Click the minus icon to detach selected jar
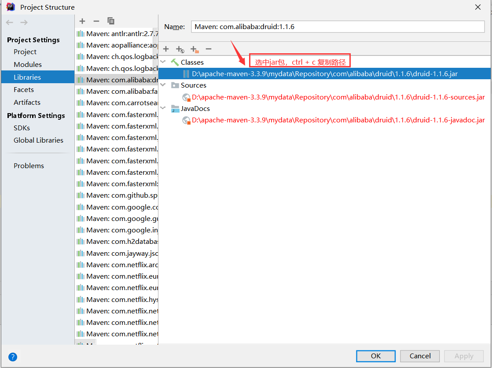The image size is (492, 368). 208,49
